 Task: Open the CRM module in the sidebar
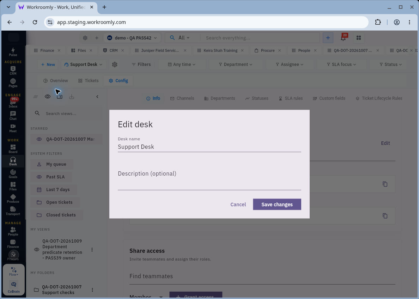click(13, 70)
